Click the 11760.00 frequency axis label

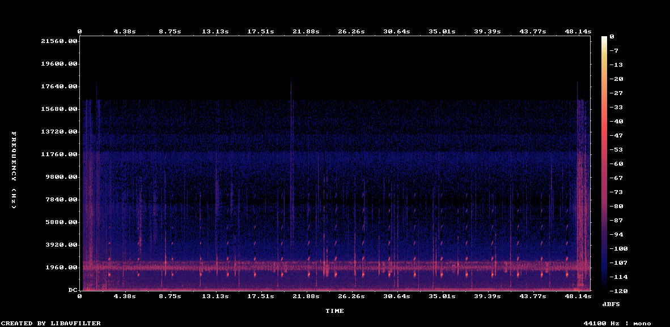[58, 154]
